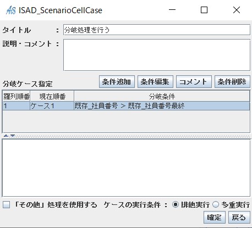
Task: Click the split pane expand-down arrow
Action: coord(13,136)
